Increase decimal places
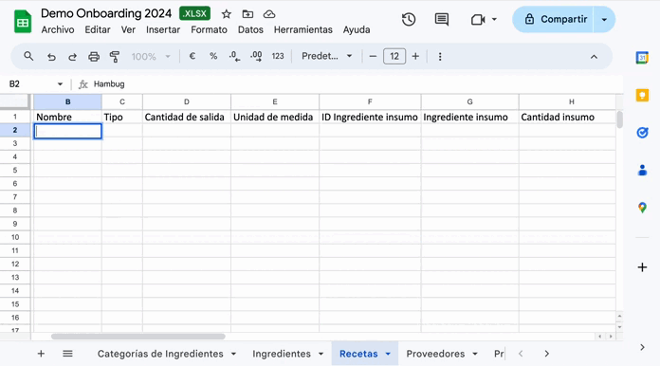Viewport: 660px width, 366px height. point(256,56)
